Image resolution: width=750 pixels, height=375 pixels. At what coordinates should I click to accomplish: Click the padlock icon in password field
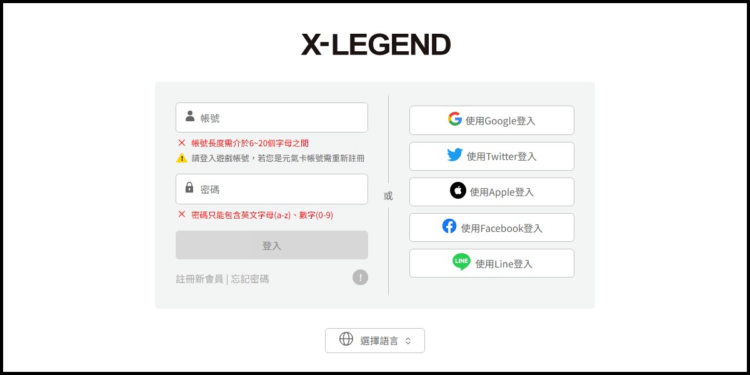[189, 187]
